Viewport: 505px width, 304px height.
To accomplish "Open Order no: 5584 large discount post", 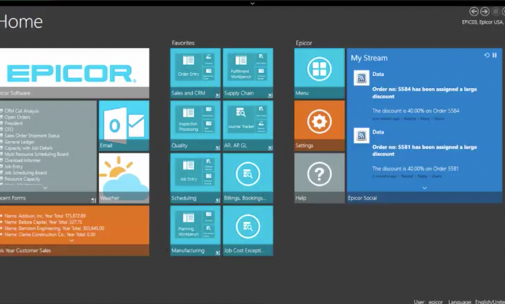I will pos(425,92).
